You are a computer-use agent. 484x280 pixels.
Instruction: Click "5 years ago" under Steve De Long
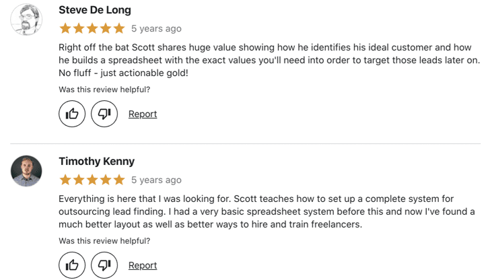pos(156,29)
